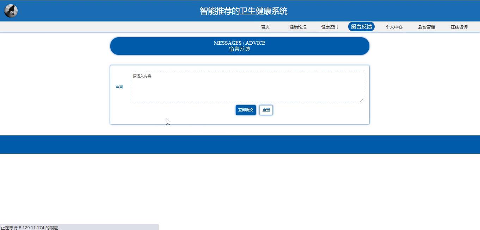Viewport: 480px width, 230px height.
Task: Click the text area resize handle
Action: (362, 100)
